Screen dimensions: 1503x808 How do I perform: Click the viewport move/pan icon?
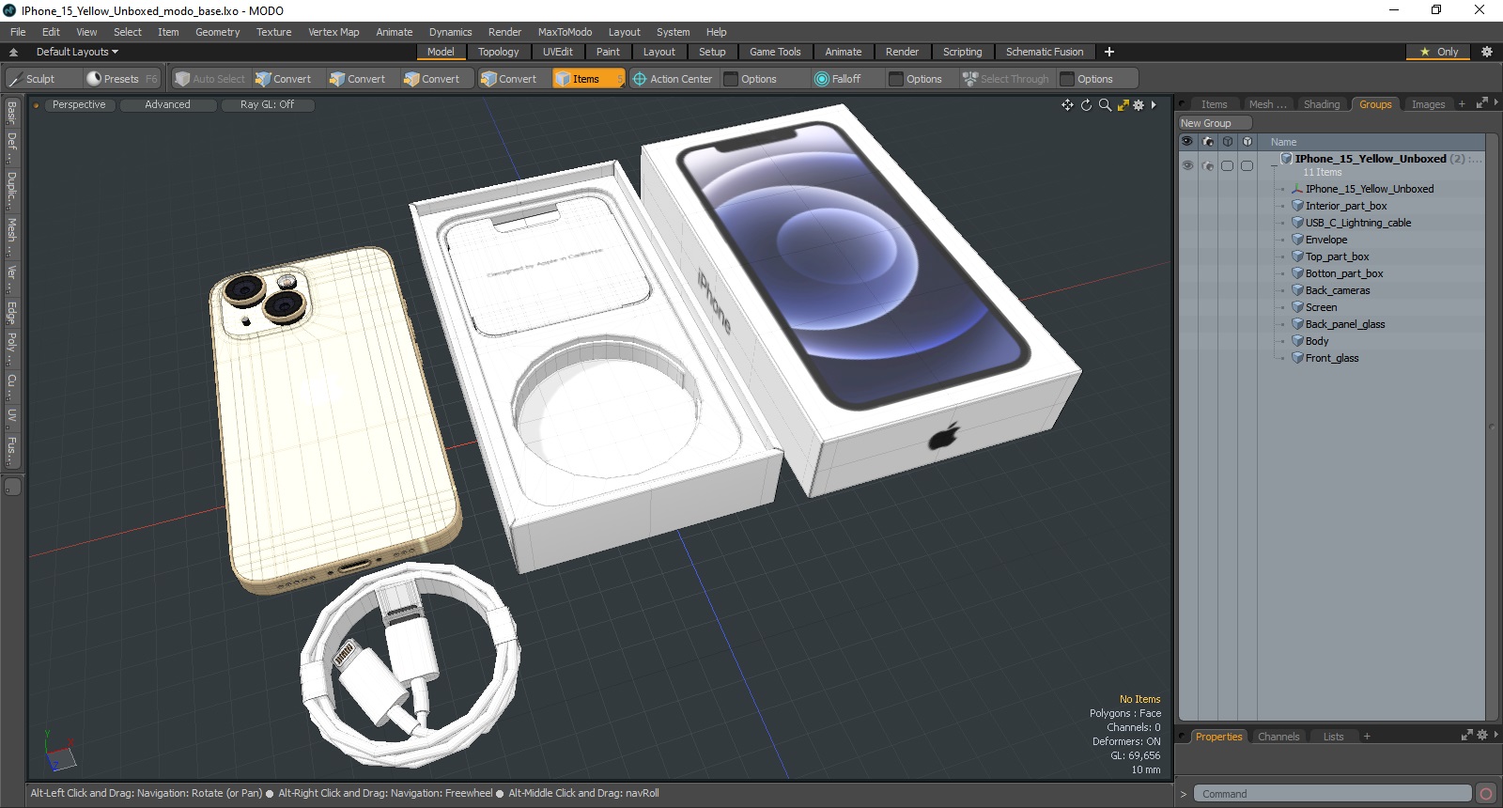coord(1067,105)
